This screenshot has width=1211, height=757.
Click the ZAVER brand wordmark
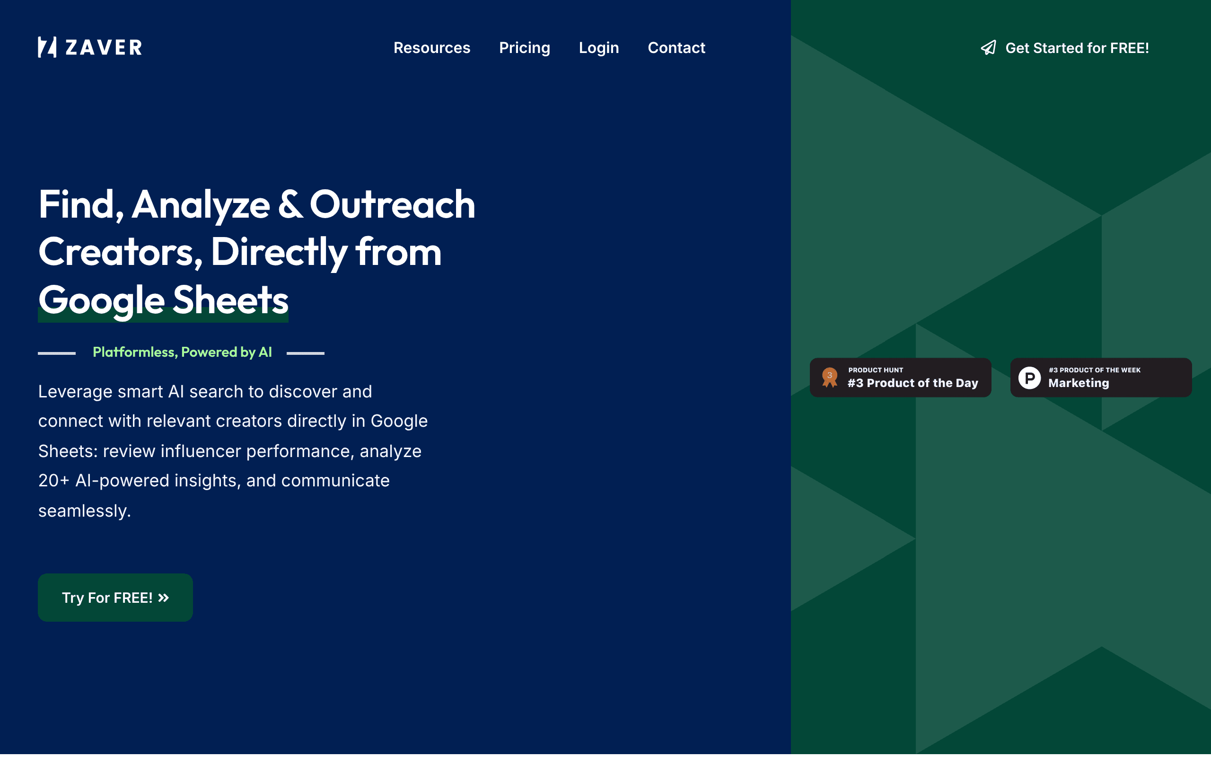[x=104, y=48]
